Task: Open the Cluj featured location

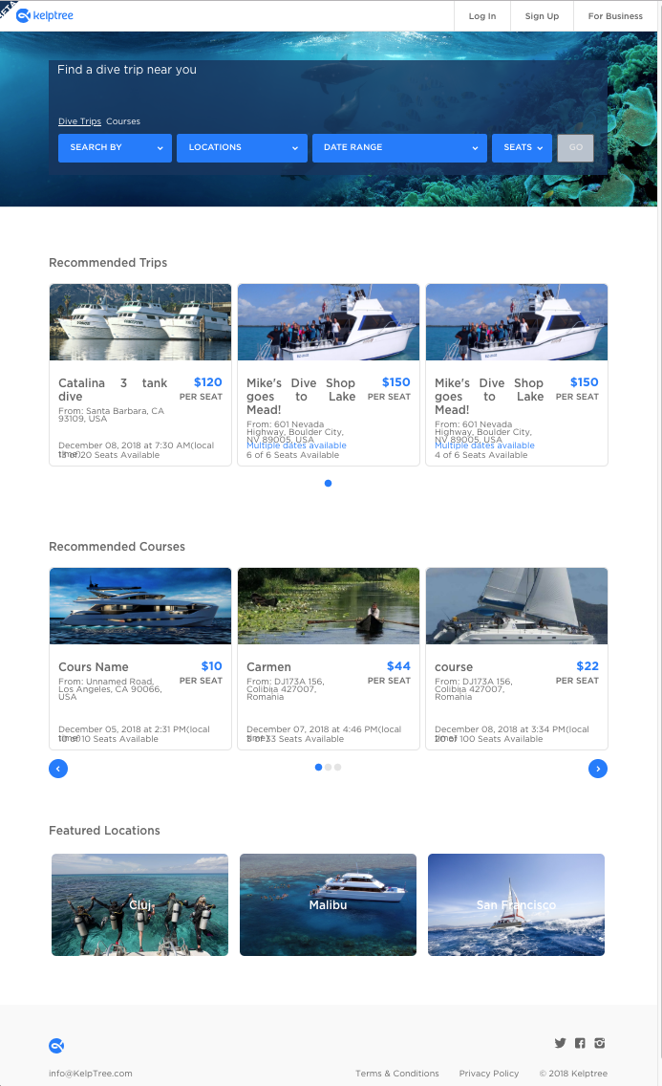Action: (x=139, y=904)
